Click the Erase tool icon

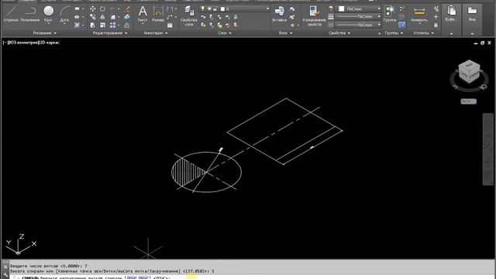pos(127,9)
